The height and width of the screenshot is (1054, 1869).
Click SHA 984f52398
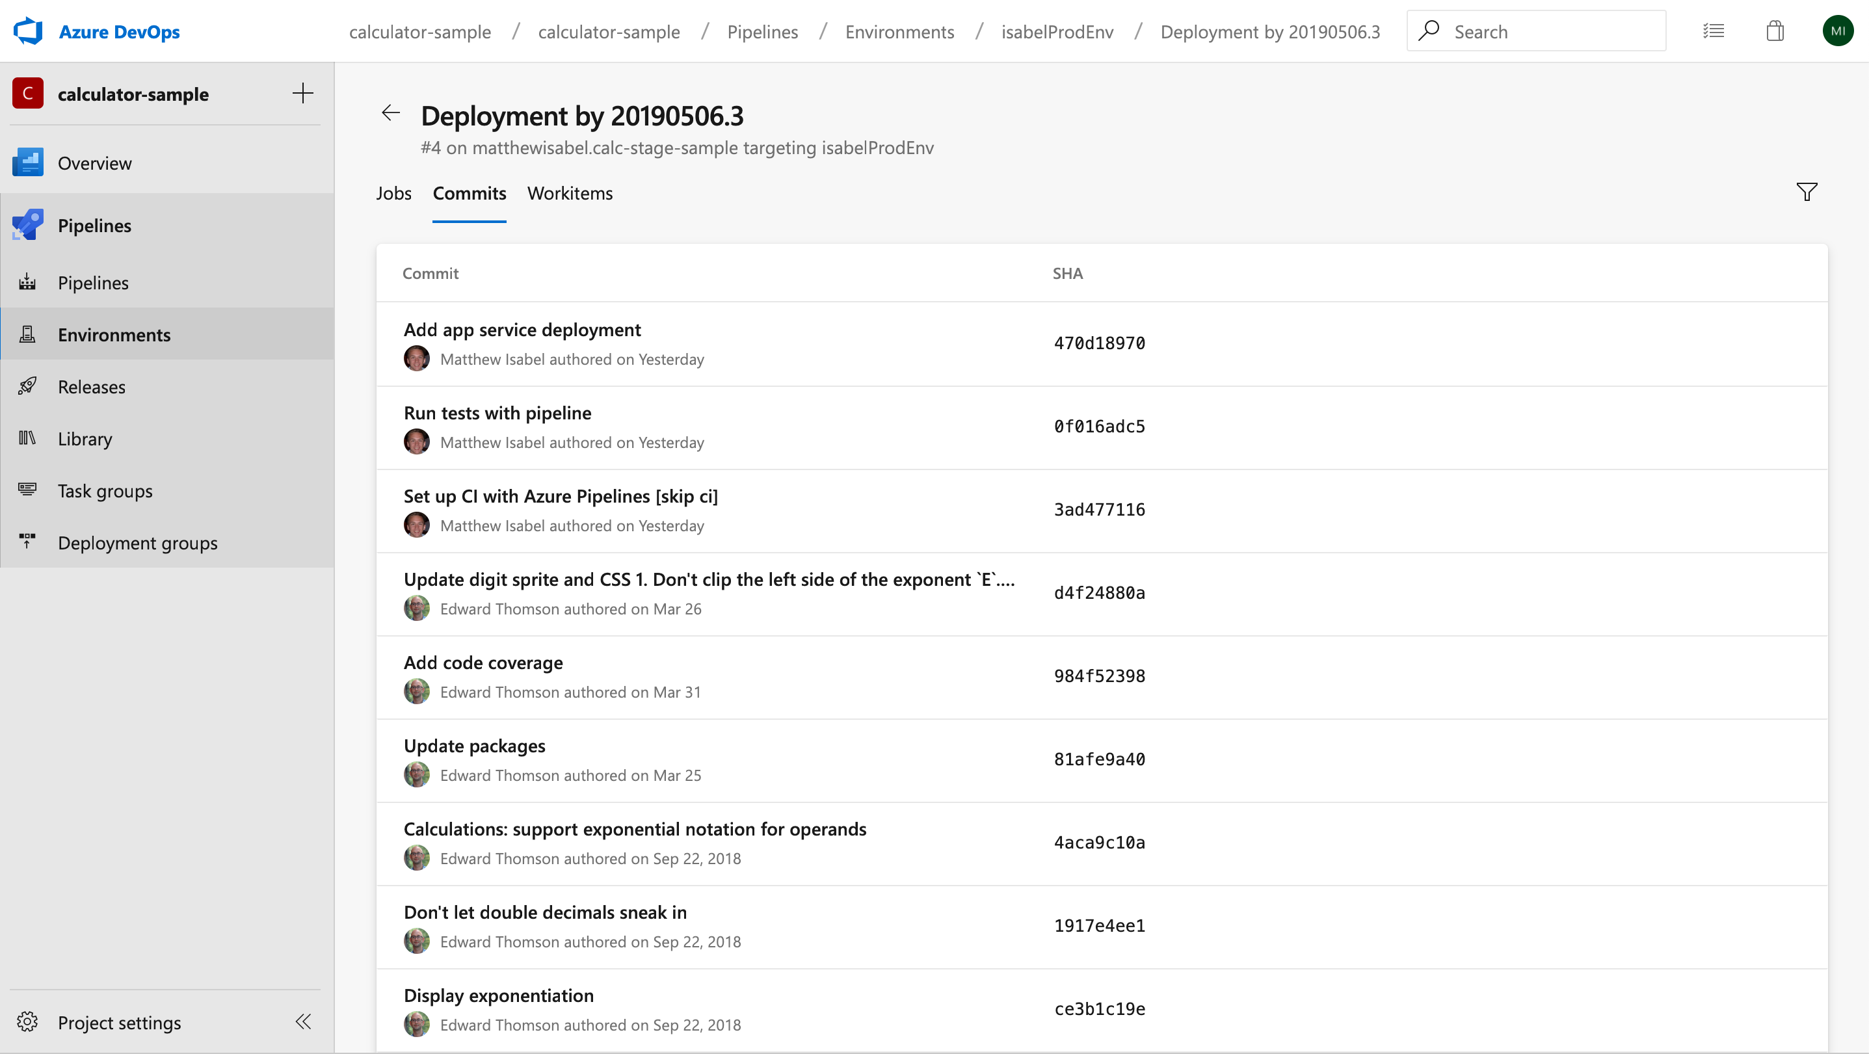tap(1099, 676)
